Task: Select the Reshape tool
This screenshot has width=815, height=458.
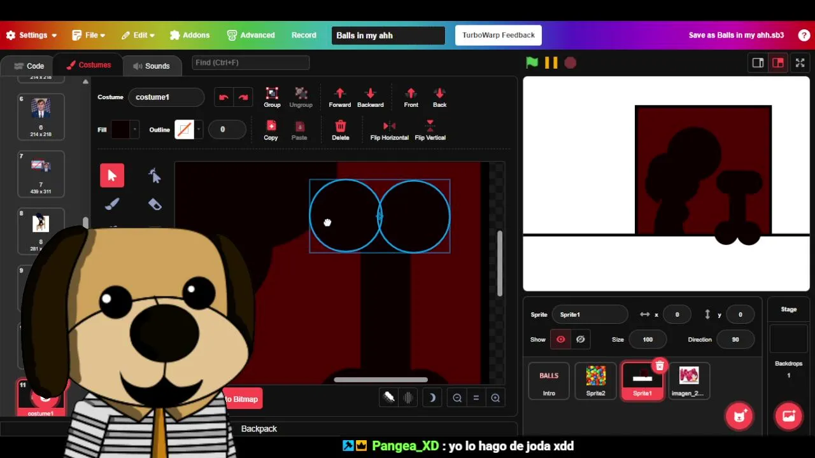Action: pyautogui.click(x=155, y=176)
